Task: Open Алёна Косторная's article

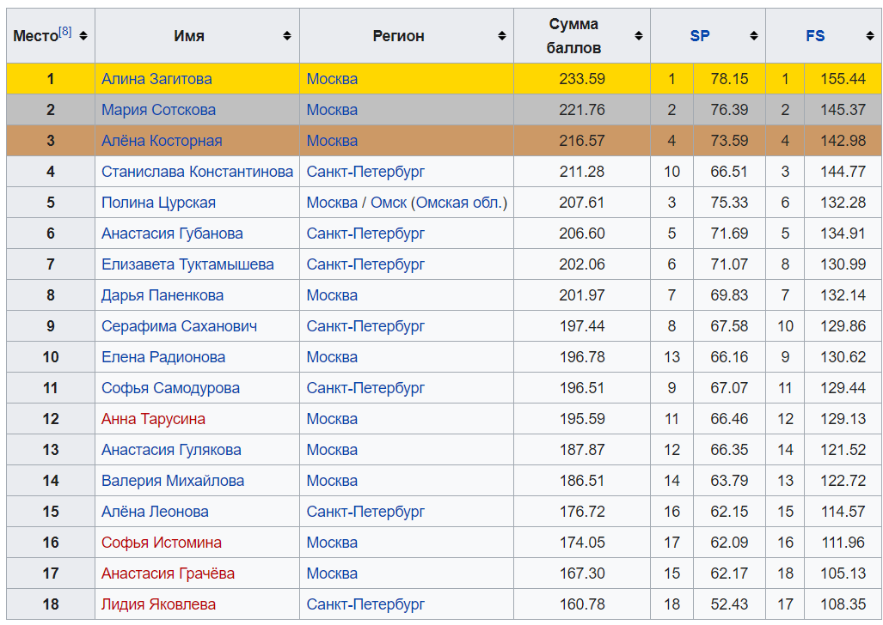Action: [162, 141]
